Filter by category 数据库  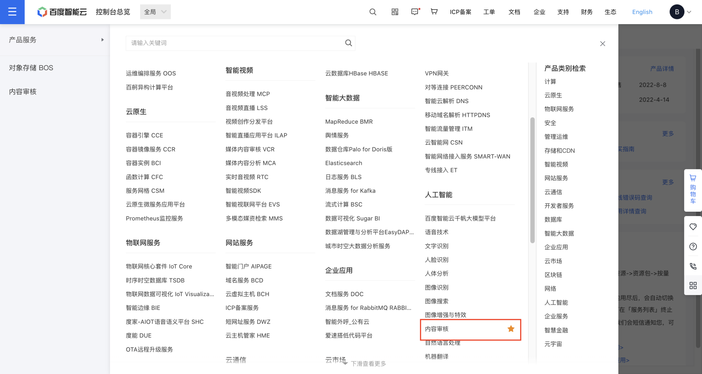(553, 219)
